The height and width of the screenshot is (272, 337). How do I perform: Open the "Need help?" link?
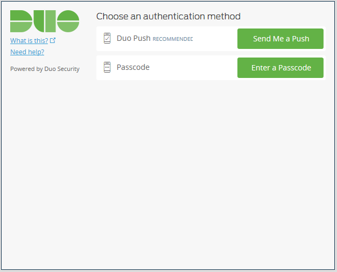coord(27,52)
